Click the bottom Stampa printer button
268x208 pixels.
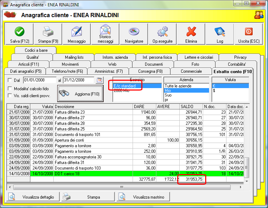(88, 197)
